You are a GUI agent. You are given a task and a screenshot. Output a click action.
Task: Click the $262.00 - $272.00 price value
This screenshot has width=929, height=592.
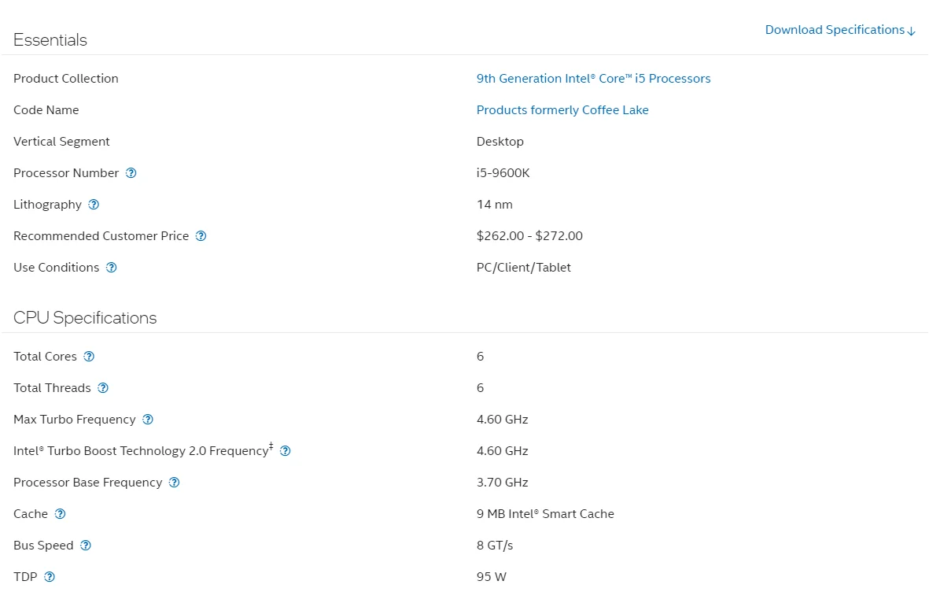click(529, 235)
